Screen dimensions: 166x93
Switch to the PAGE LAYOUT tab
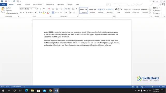click(38, 5)
